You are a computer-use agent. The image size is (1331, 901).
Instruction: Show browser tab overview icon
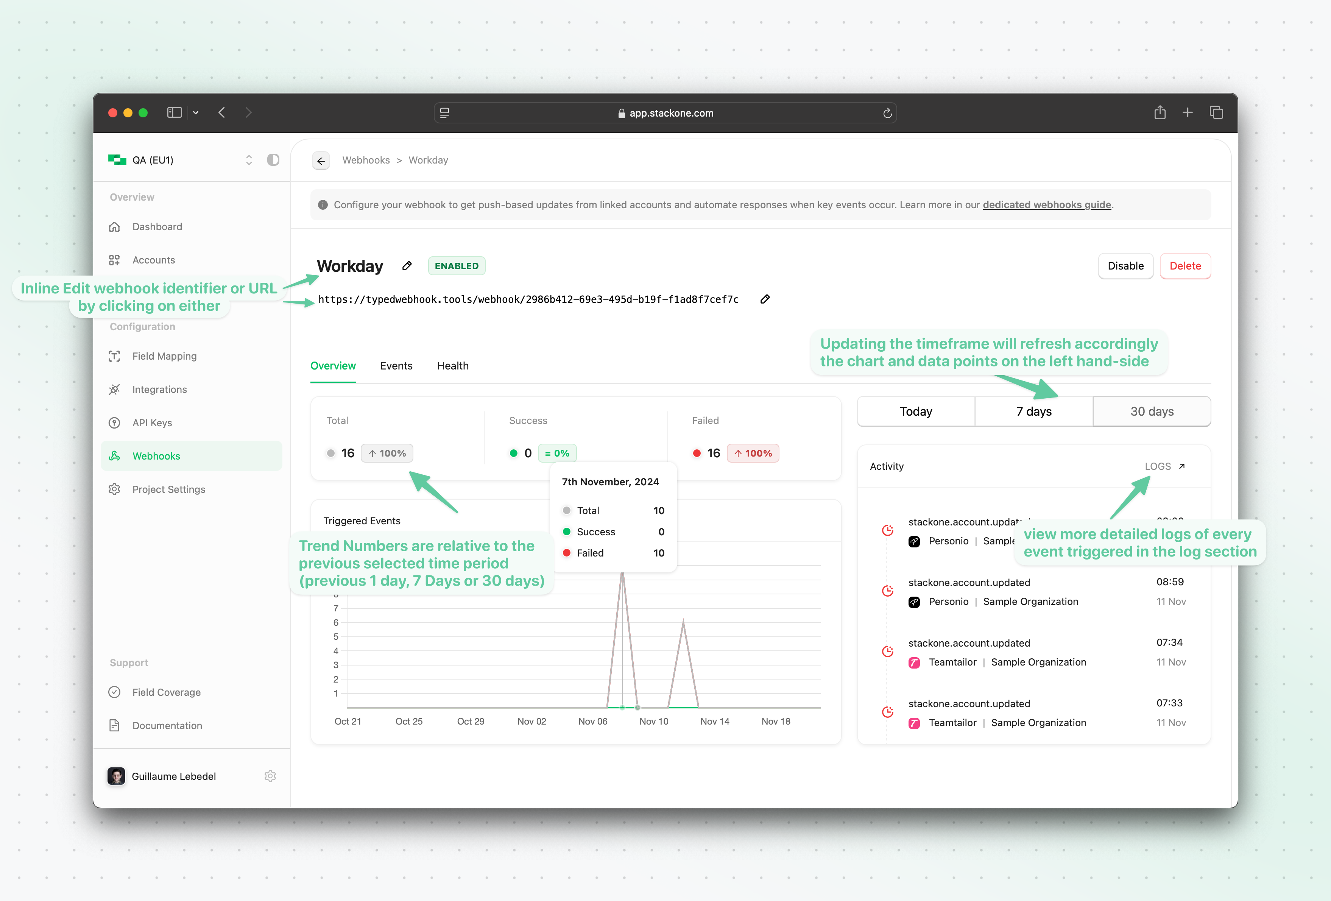click(1216, 112)
